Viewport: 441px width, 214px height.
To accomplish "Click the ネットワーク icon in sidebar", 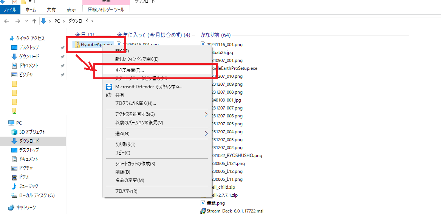I will 11,208.
